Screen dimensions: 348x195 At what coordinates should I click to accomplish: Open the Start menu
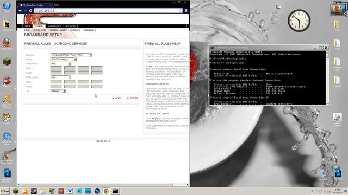[x=5, y=191]
